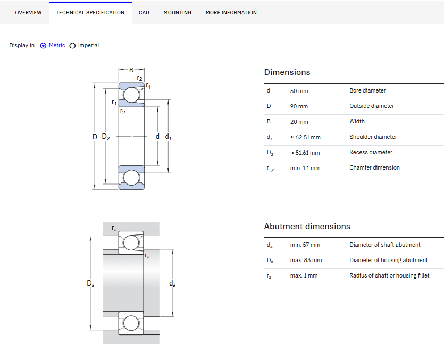Click the bearing dimensions cross-section drawing

pos(132,129)
